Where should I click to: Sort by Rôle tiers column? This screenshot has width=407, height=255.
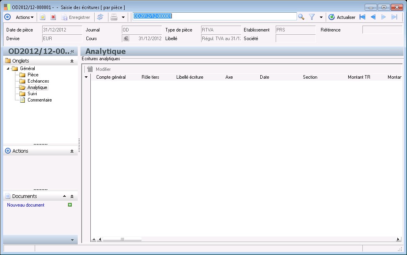click(150, 77)
